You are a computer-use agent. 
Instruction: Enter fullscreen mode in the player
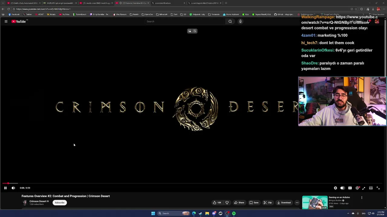[378, 188]
